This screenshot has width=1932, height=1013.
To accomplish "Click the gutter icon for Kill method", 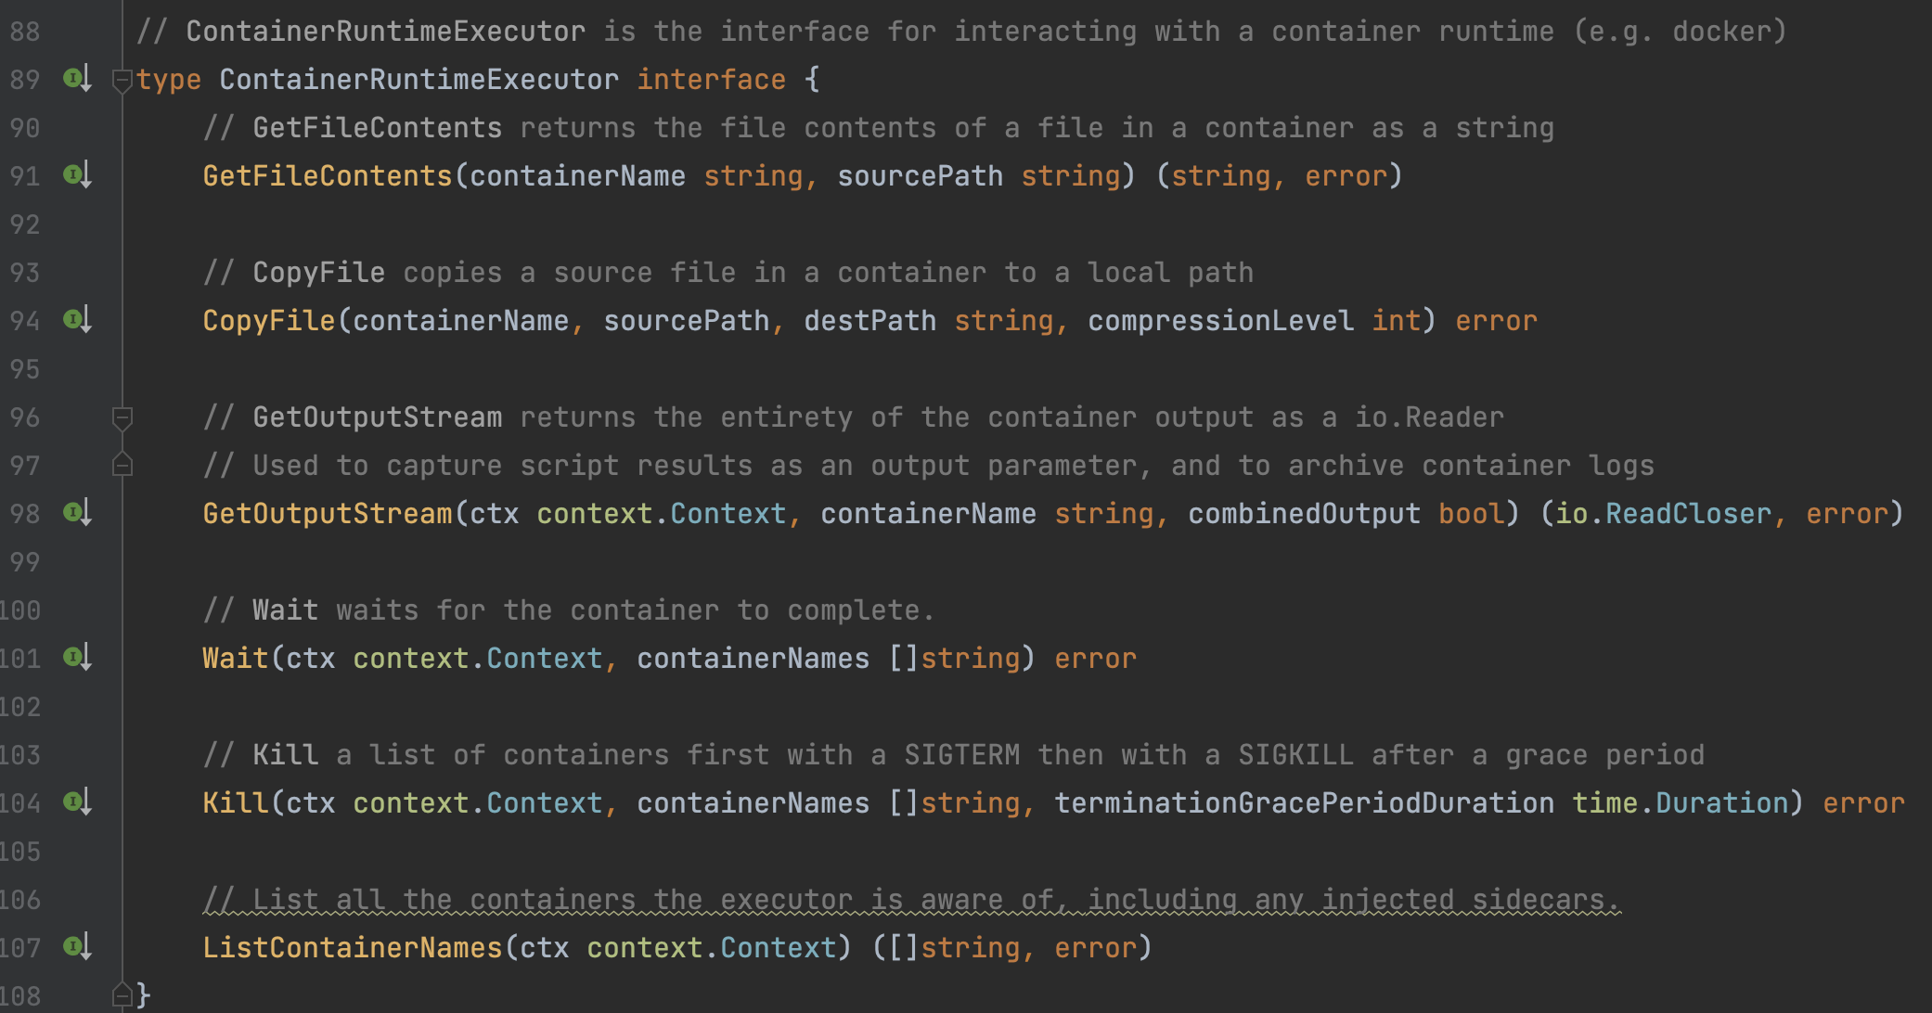I will click(x=76, y=802).
